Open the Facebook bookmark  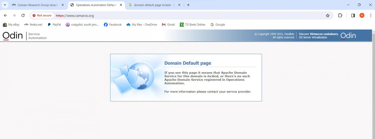tap(112, 25)
